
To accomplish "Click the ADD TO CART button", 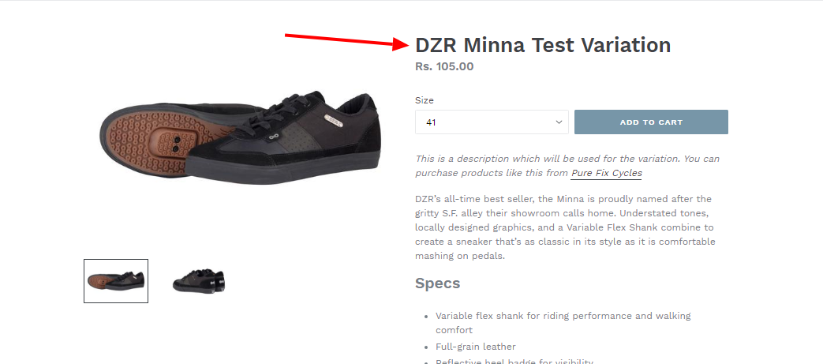I will [651, 122].
